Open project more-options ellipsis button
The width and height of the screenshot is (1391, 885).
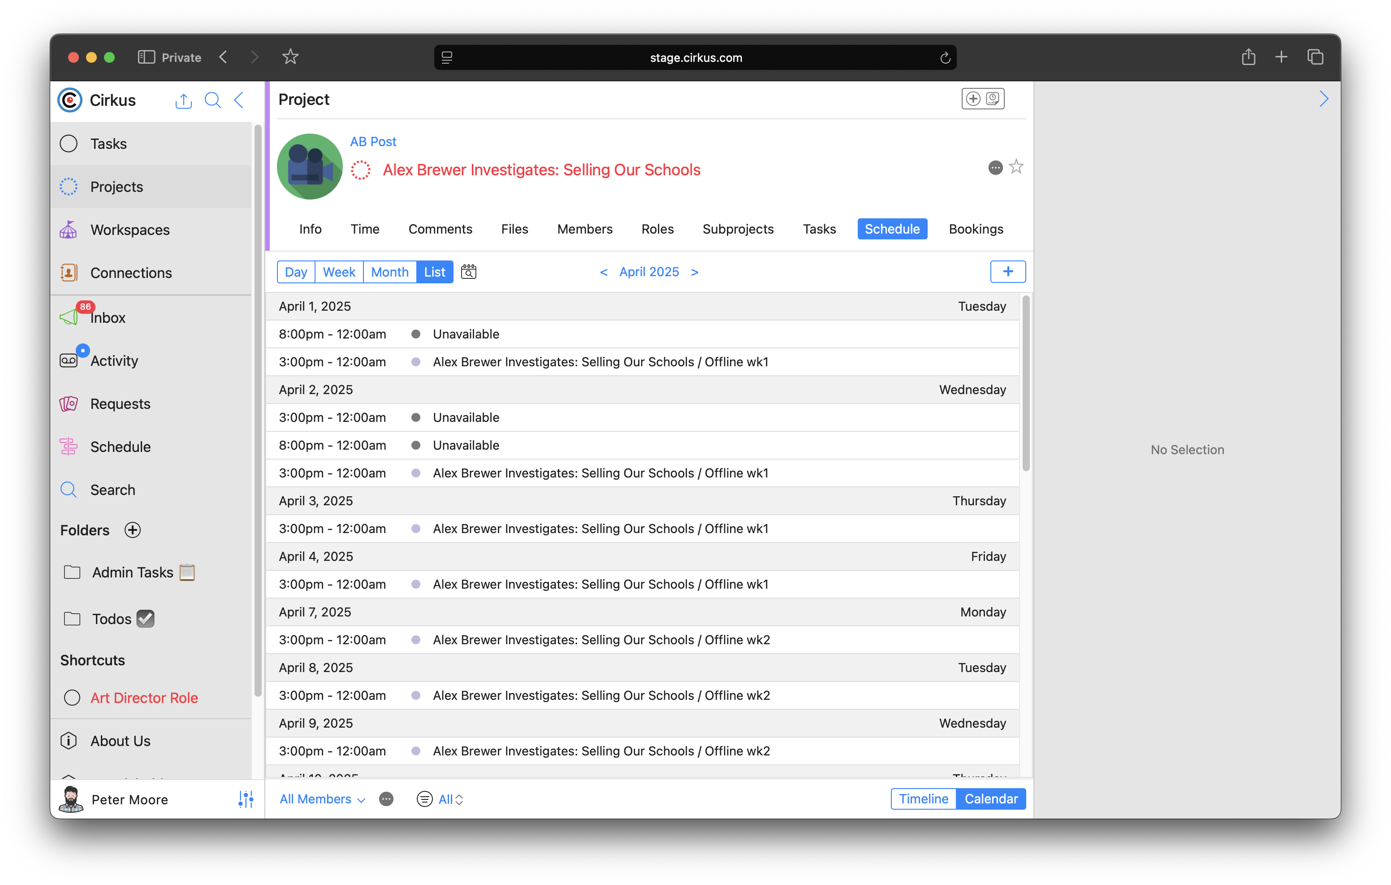point(995,168)
